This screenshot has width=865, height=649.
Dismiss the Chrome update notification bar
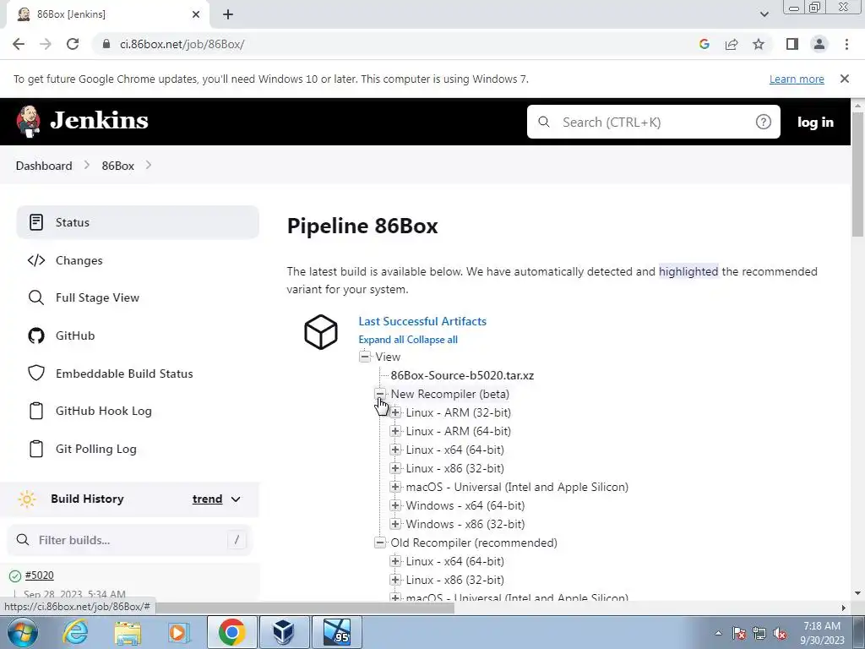click(x=844, y=79)
